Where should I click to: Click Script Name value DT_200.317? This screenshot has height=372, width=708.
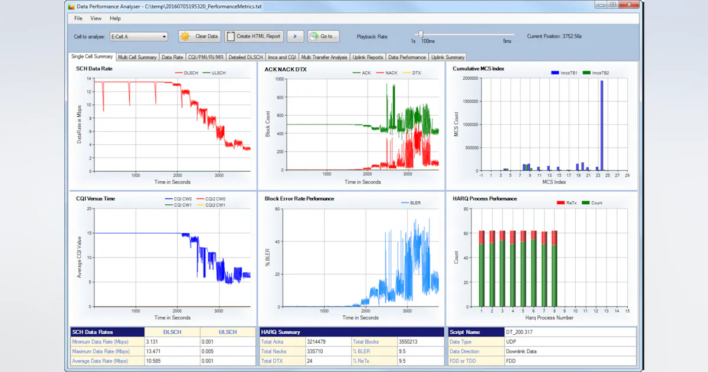(570, 332)
